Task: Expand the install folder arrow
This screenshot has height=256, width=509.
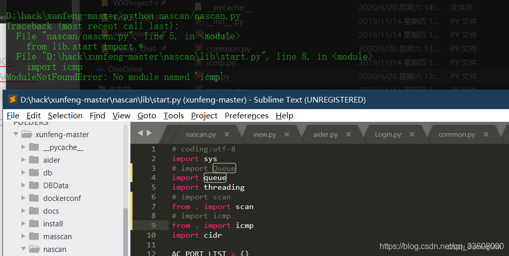Action: point(23,223)
